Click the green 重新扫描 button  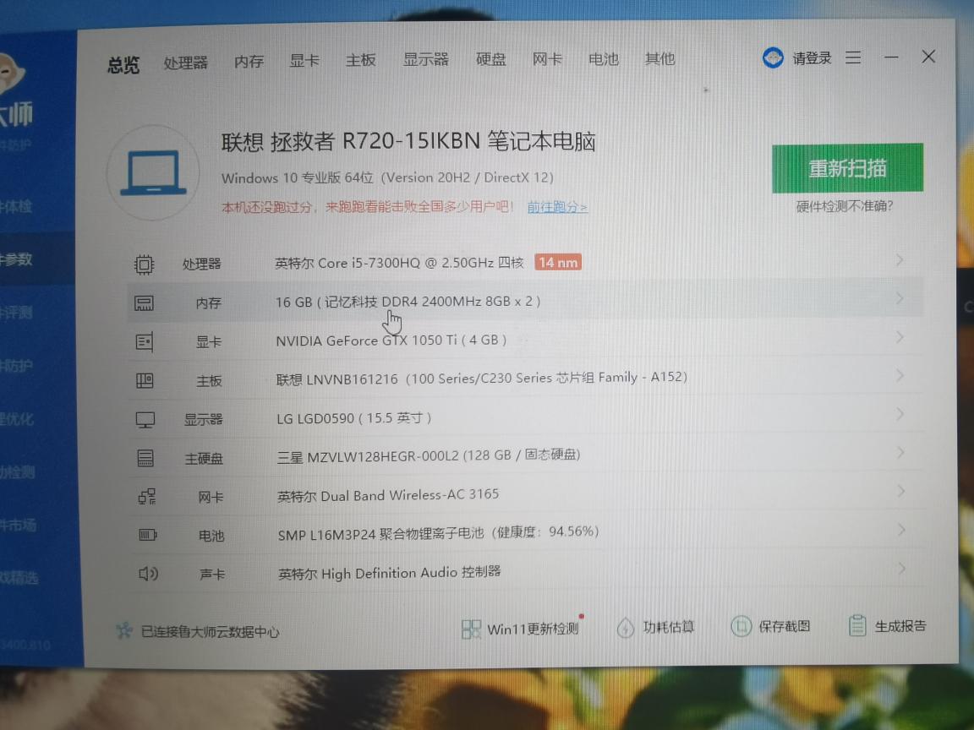(x=847, y=168)
